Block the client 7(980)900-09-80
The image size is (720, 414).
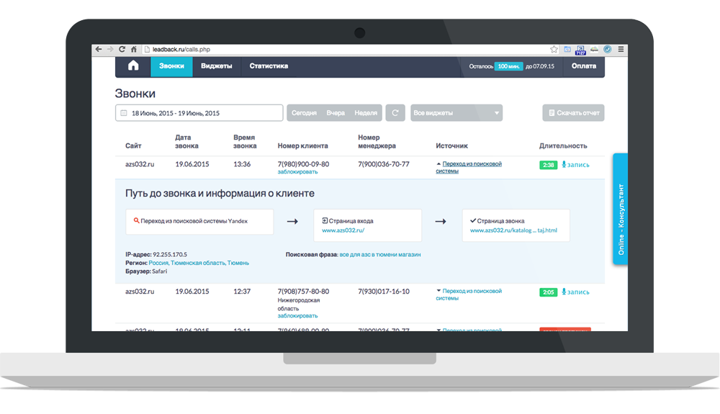[297, 171]
